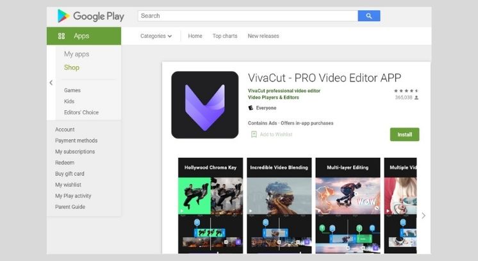Screen dimensions: 478x261
Task: Go to the Home tab
Action: (x=195, y=36)
